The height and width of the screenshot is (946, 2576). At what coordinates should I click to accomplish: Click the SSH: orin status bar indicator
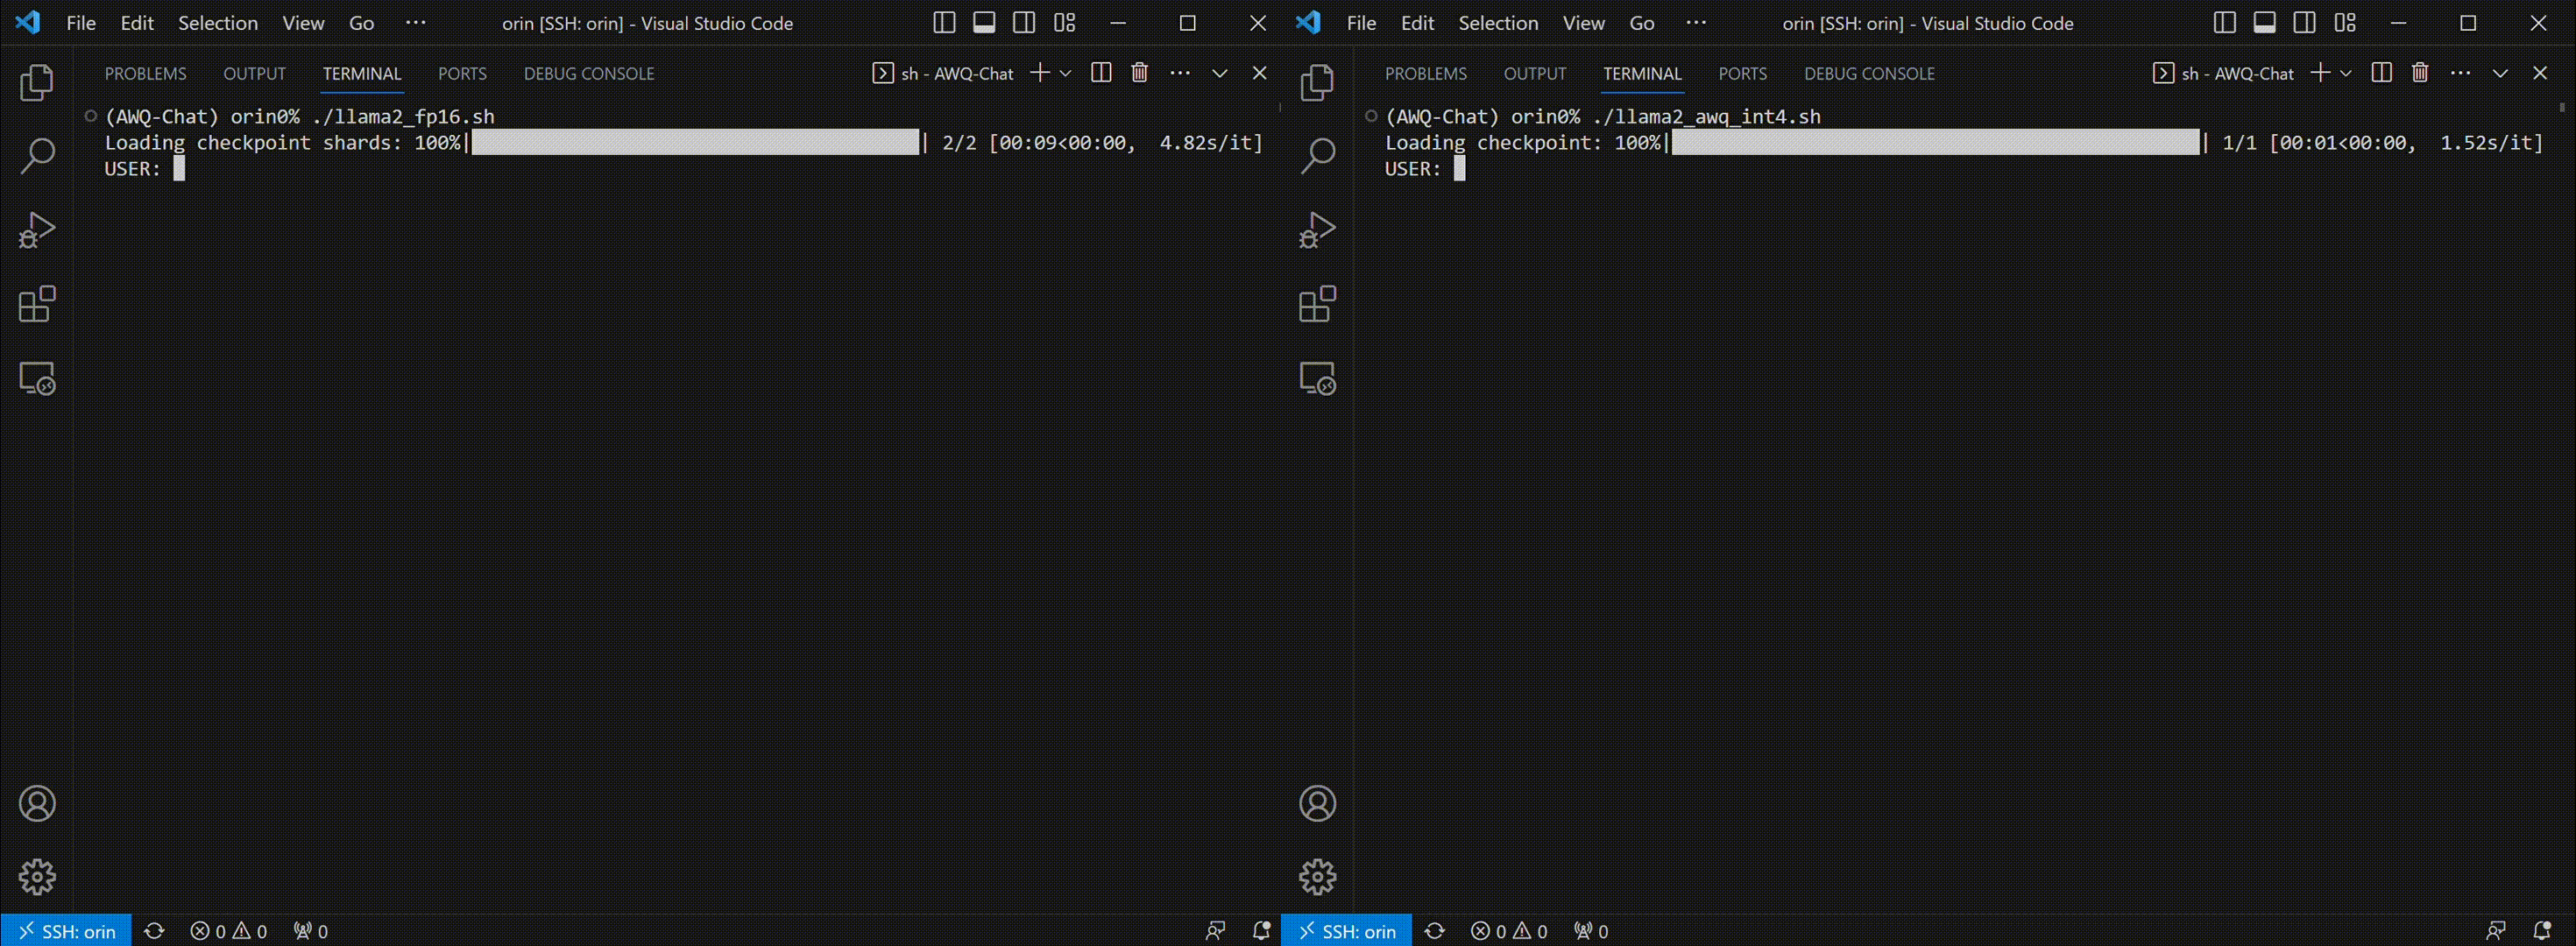67,930
